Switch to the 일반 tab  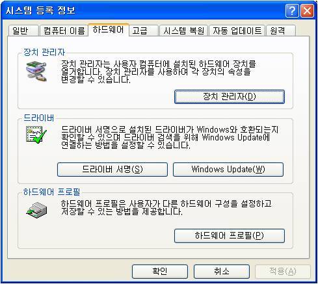[23, 31]
